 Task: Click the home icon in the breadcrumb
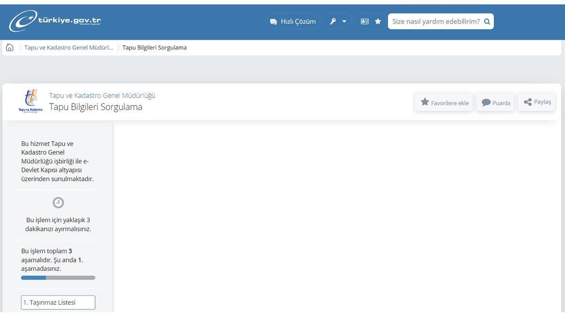coord(9,47)
